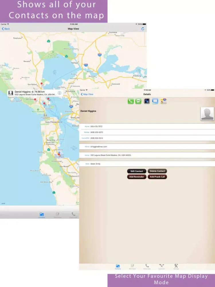Open the maps icon in Details toolbar
Viewport: 215px width, 287px height.
click(x=163, y=101)
